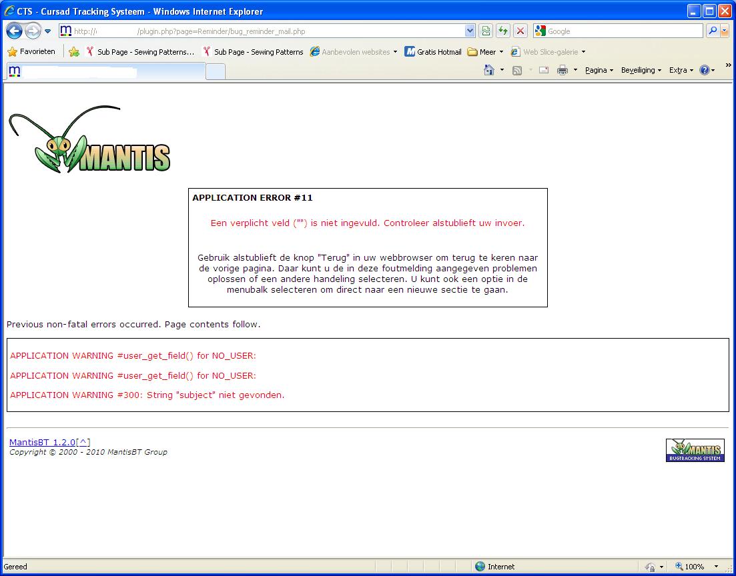Open the Gratis Hotmail favorite link
This screenshot has height=576, width=736.
[x=433, y=51]
